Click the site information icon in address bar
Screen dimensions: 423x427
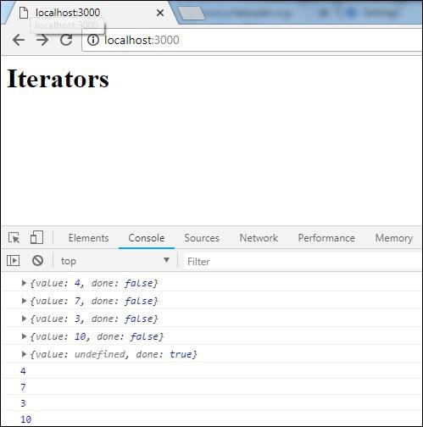(x=93, y=40)
